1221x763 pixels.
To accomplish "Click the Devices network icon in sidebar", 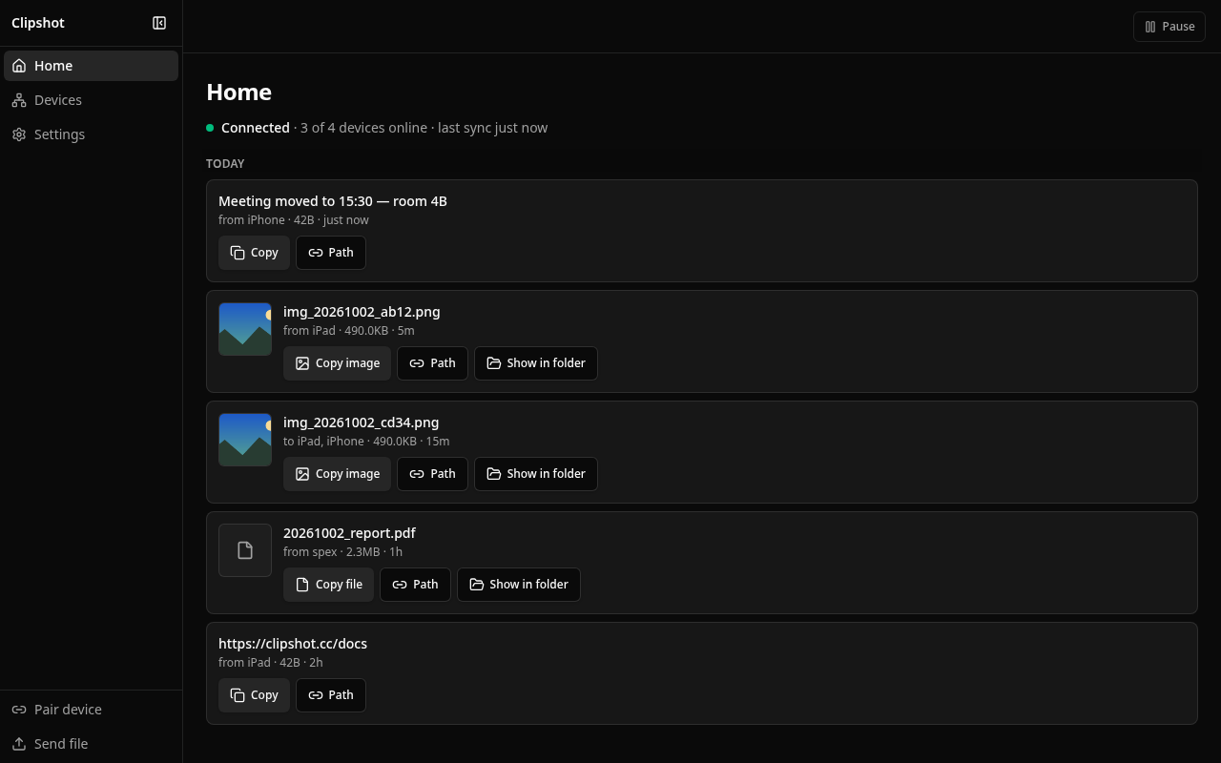I will (x=19, y=100).
